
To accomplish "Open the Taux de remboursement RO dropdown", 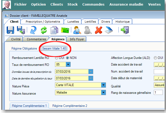I will 68,64.
